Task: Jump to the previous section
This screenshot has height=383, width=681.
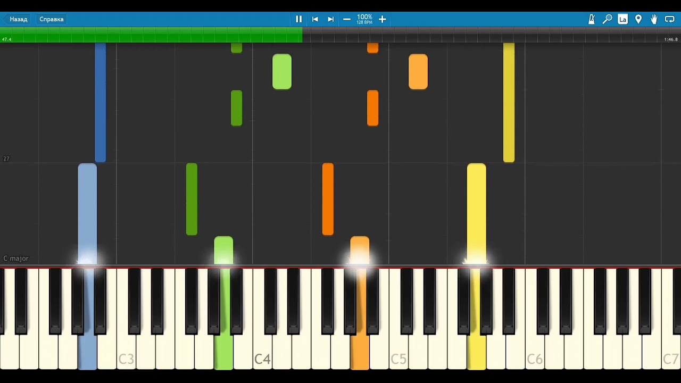Action: tap(315, 19)
